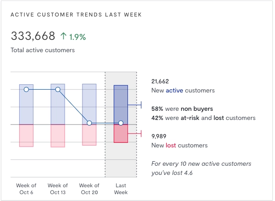The image size is (275, 201).
Task: Open the blue 'active' customers link
Action: (x=174, y=91)
